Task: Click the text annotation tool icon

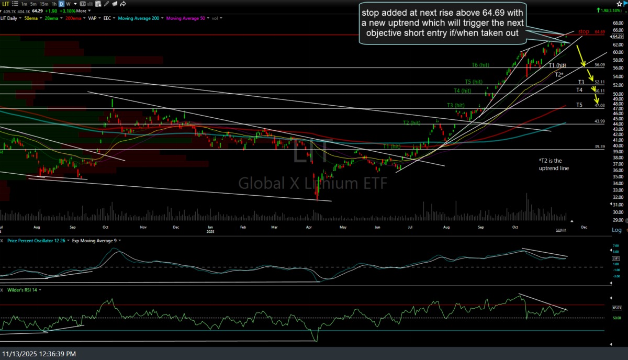Action: click(x=83, y=4)
